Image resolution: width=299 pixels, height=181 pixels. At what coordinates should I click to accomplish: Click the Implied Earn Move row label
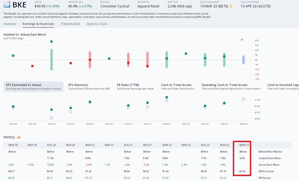pyautogui.click(x=270, y=158)
